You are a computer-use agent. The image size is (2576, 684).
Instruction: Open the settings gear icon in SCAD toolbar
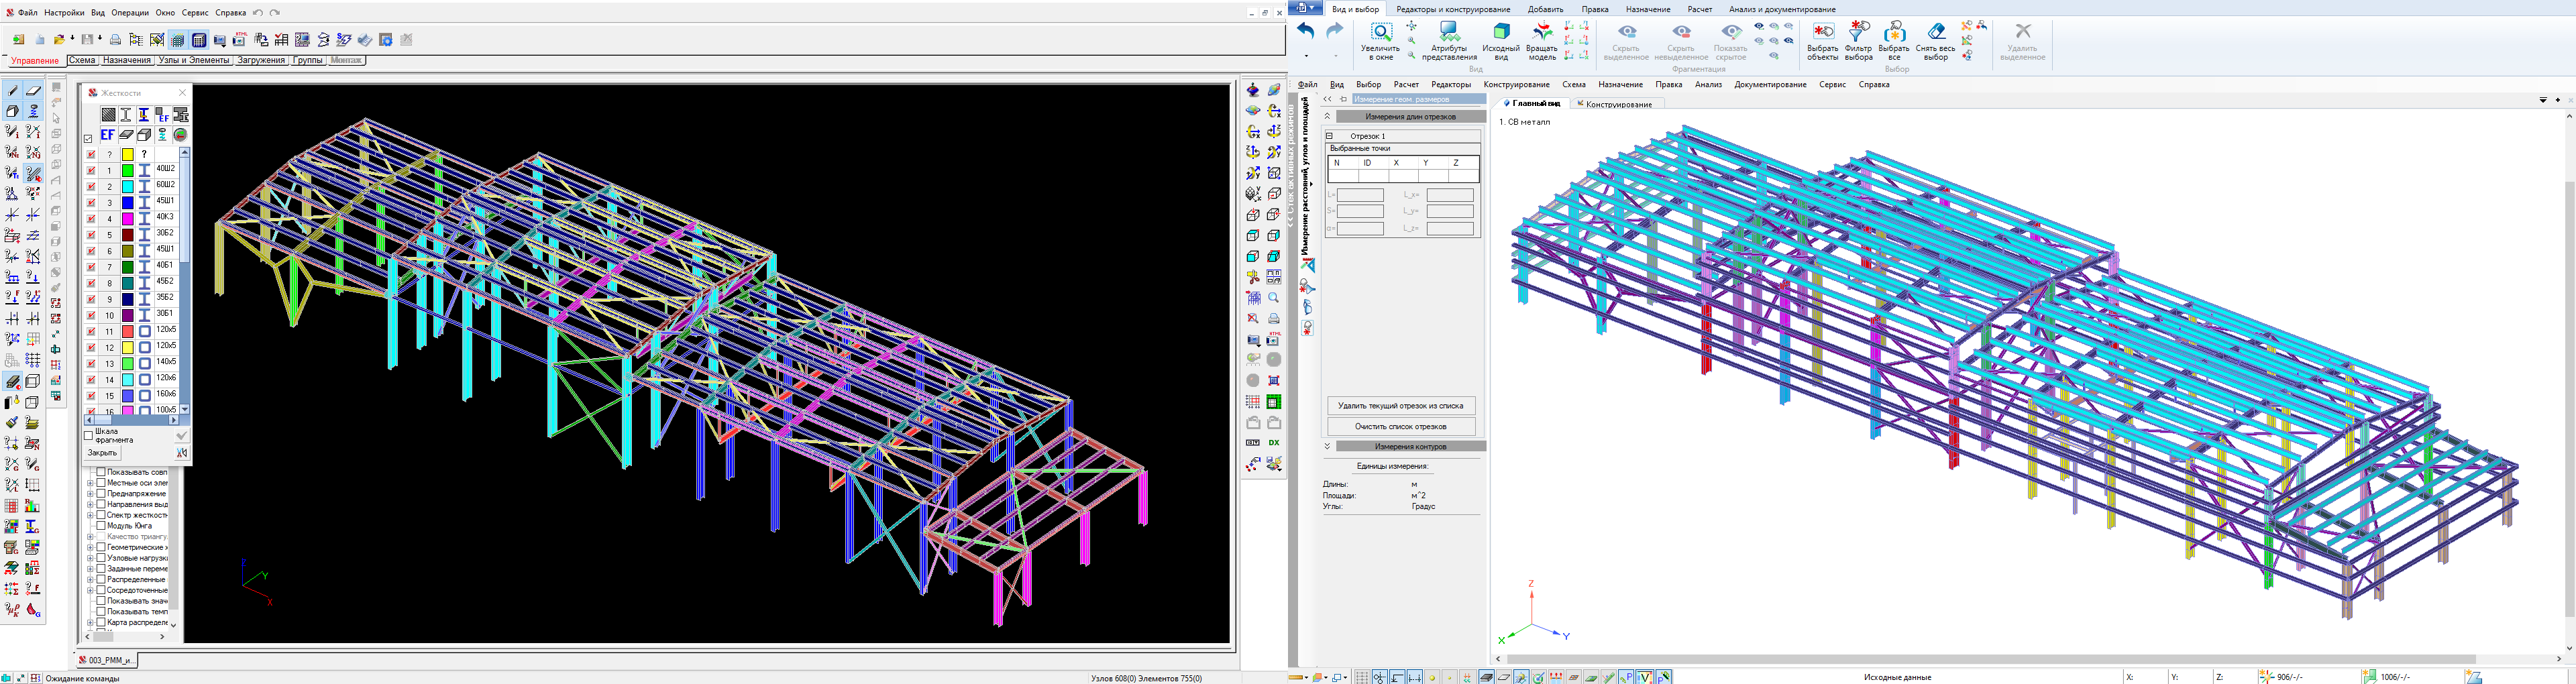point(386,40)
